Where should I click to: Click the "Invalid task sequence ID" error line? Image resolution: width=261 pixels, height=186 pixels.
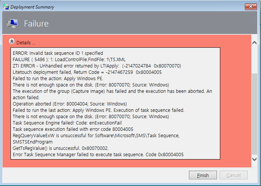(x=58, y=53)
